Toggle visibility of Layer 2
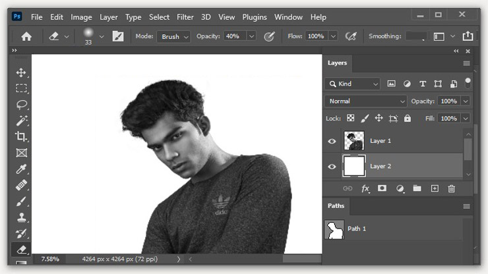The image size is (488, 274). 332,167
